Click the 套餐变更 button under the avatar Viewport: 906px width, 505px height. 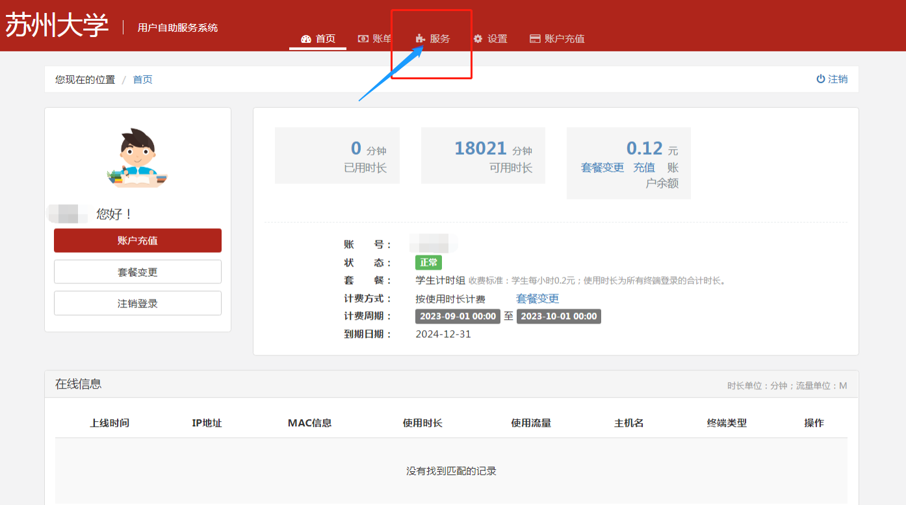pyautogui.click(x=138, y=272)
